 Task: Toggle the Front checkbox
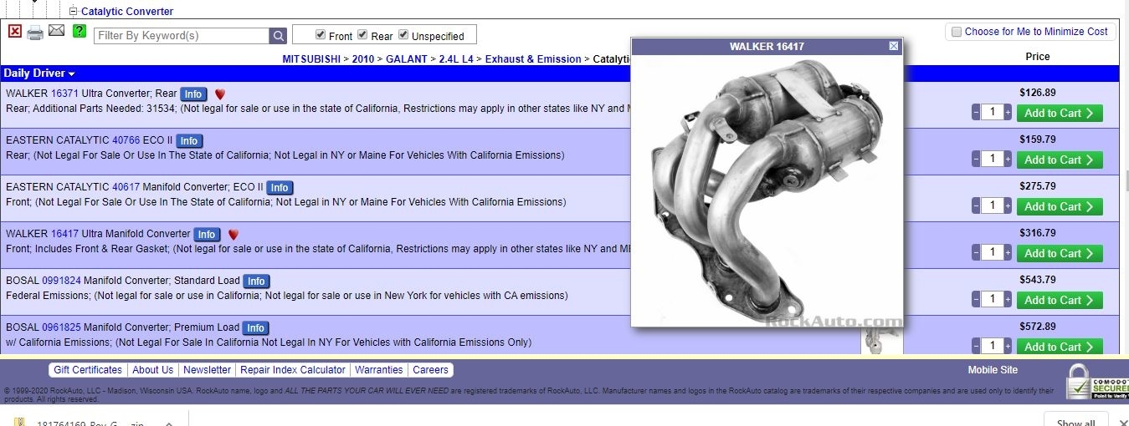coord(321,34)
